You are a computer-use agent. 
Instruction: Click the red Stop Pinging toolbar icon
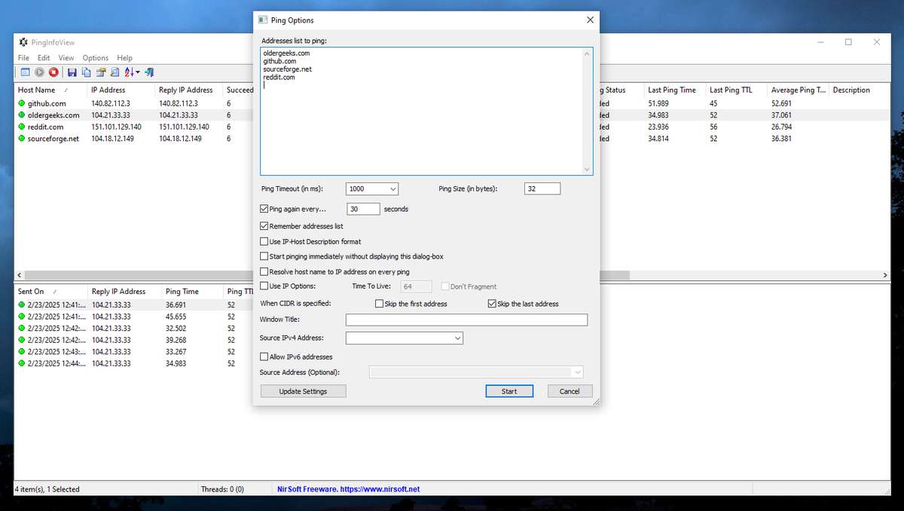click(53, 72)
